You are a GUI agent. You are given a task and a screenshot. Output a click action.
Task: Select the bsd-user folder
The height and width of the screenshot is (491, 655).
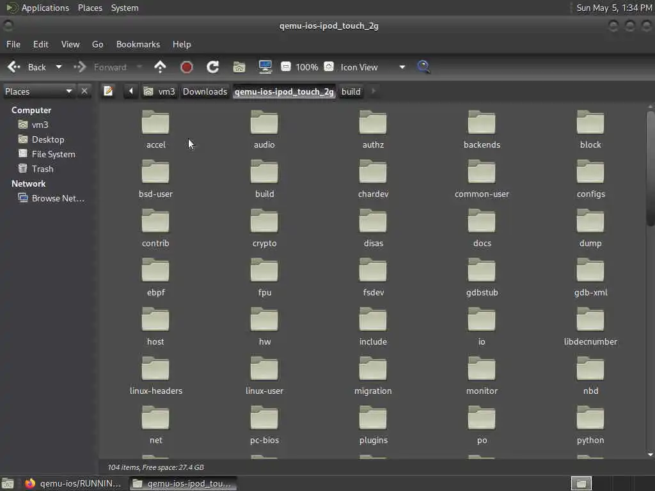click(155, 179)
